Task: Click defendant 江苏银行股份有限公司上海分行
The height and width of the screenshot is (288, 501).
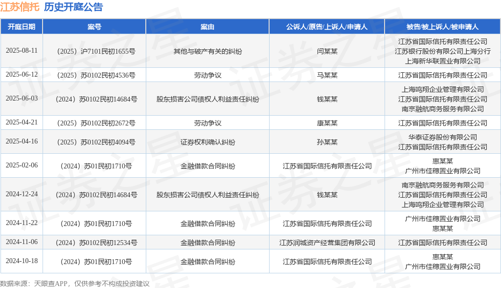Action: (x=442, y=51)
